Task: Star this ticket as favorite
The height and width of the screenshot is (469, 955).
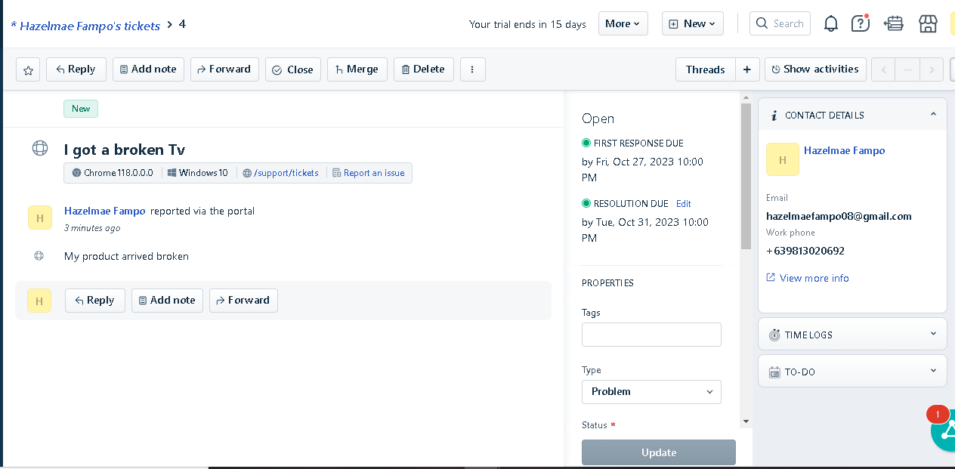Action: tap(28, 69)
